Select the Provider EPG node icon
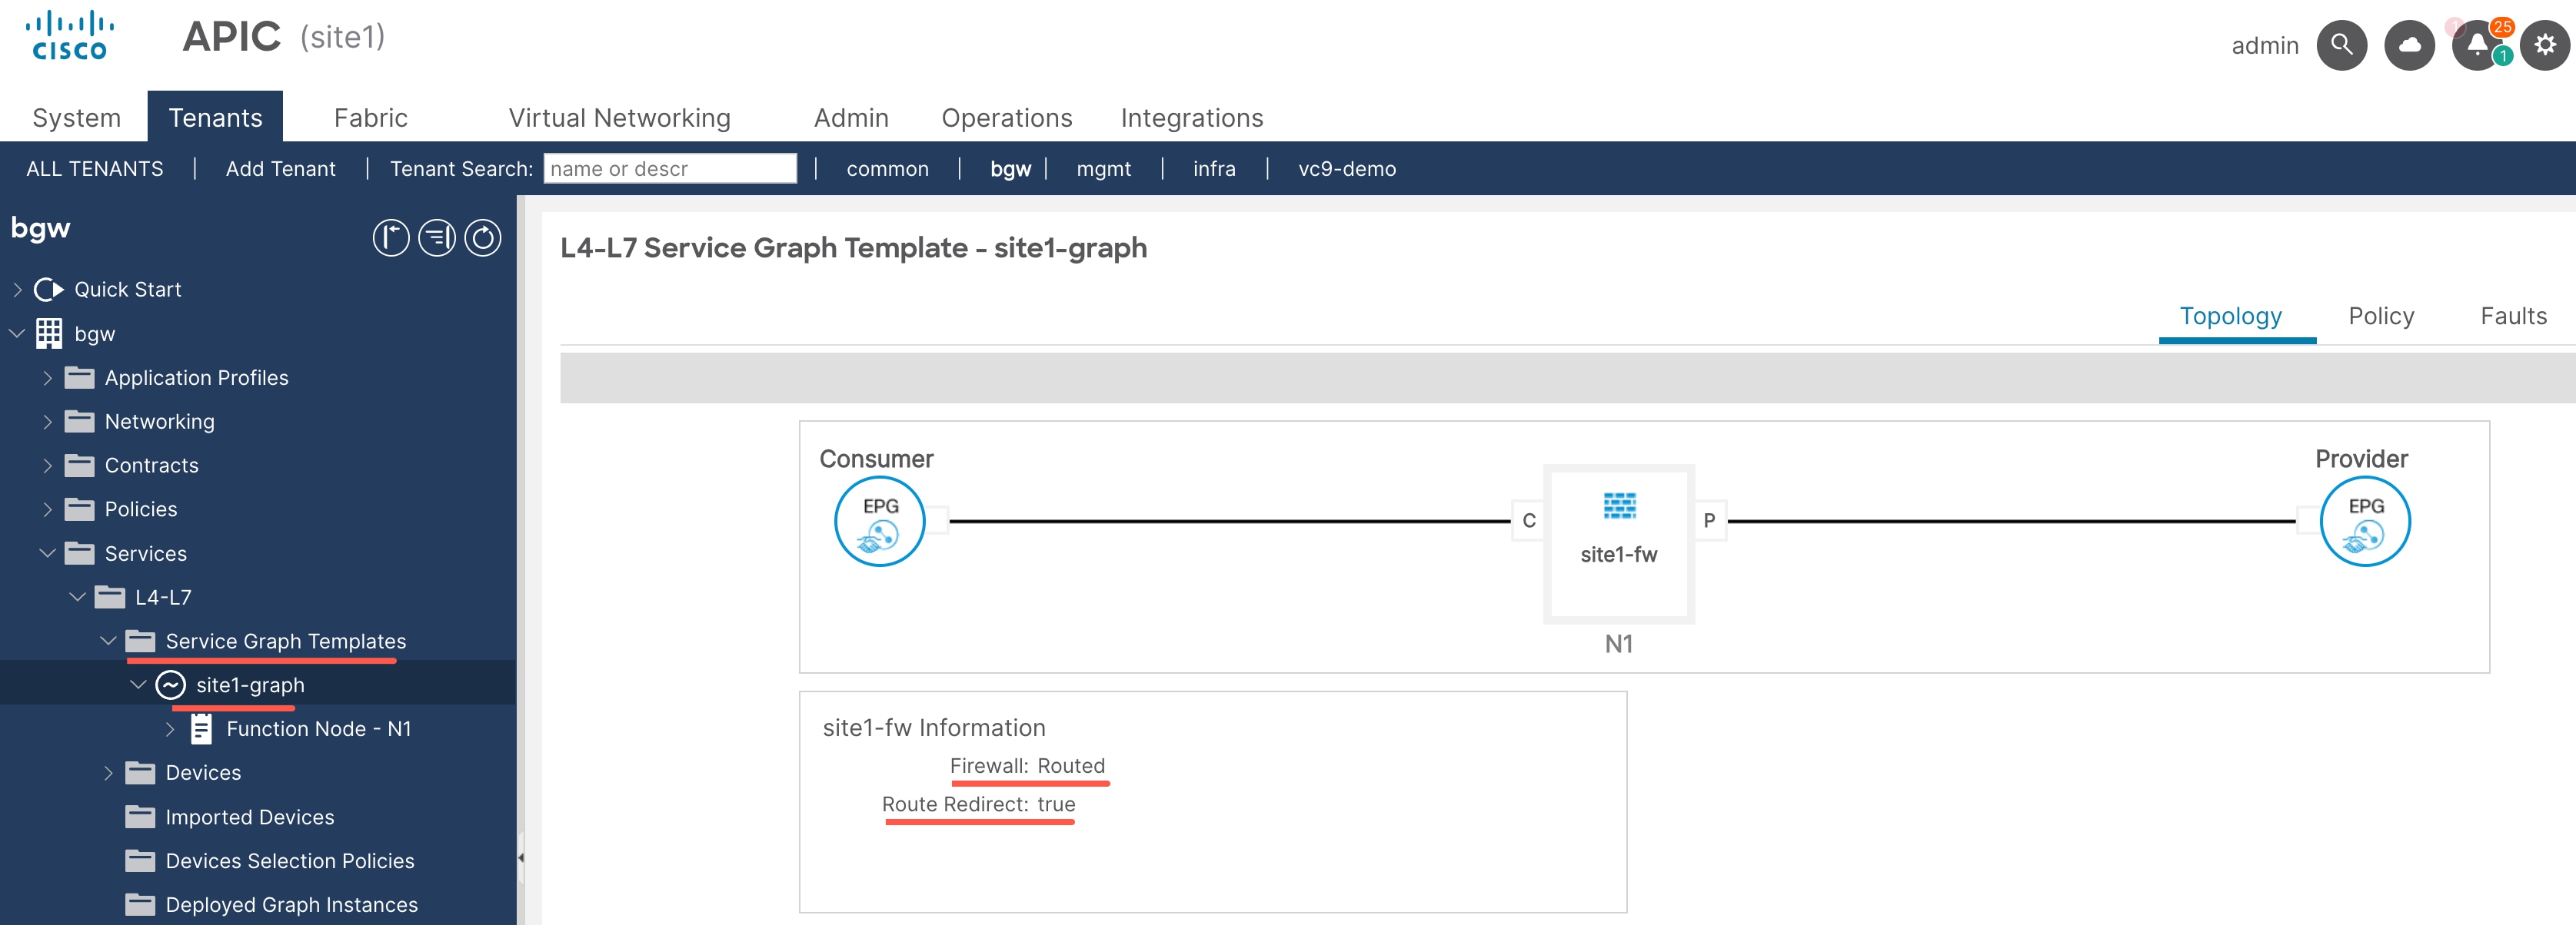The image size is (2576, 925). click(x=2365, y=520)
